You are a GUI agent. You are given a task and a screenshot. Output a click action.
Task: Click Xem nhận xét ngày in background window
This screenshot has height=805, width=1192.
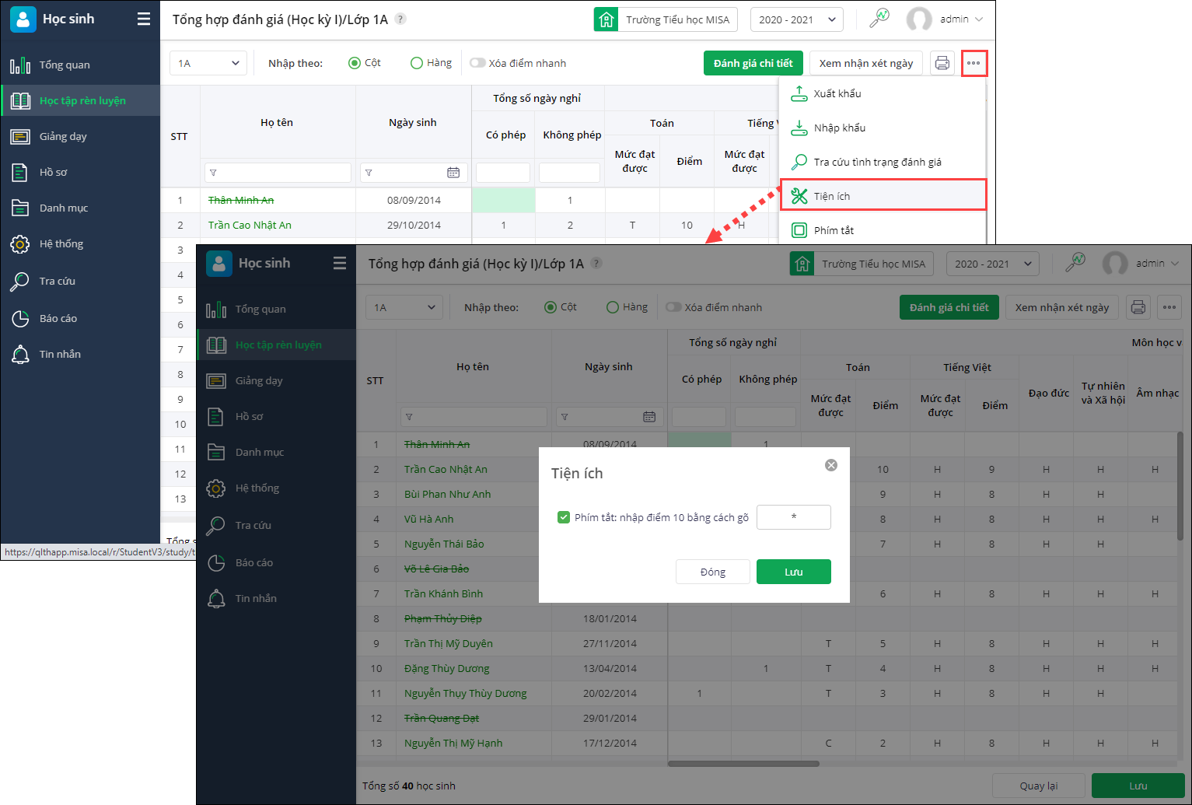(866, 63)
